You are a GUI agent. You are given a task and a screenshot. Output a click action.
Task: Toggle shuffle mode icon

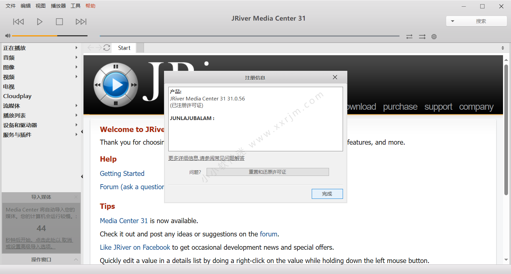pos(422,37)
